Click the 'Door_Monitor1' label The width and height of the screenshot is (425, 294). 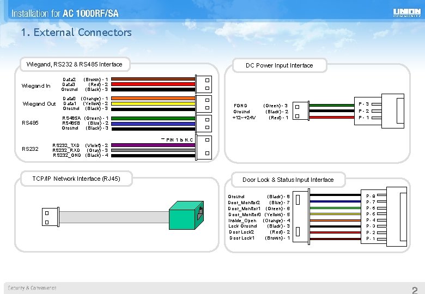244,209
